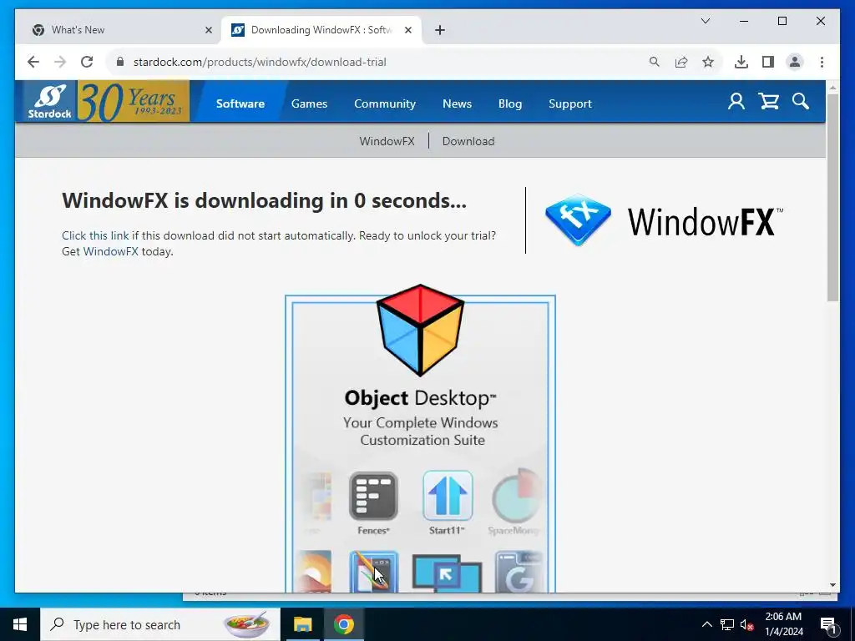Click the WindowFX blue fx logo
Image resolution: width=855 pixels, height=641 pixels.
(x=578, y=220)
